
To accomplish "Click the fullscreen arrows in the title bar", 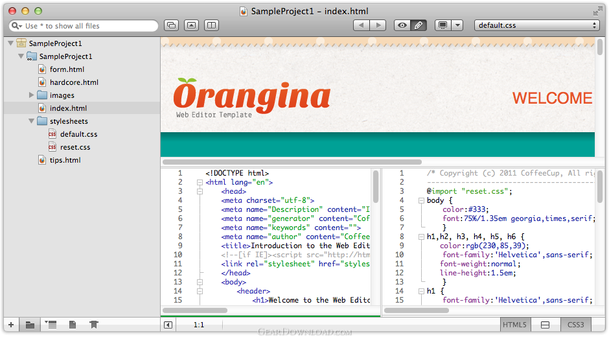I will tap(598, 12).
